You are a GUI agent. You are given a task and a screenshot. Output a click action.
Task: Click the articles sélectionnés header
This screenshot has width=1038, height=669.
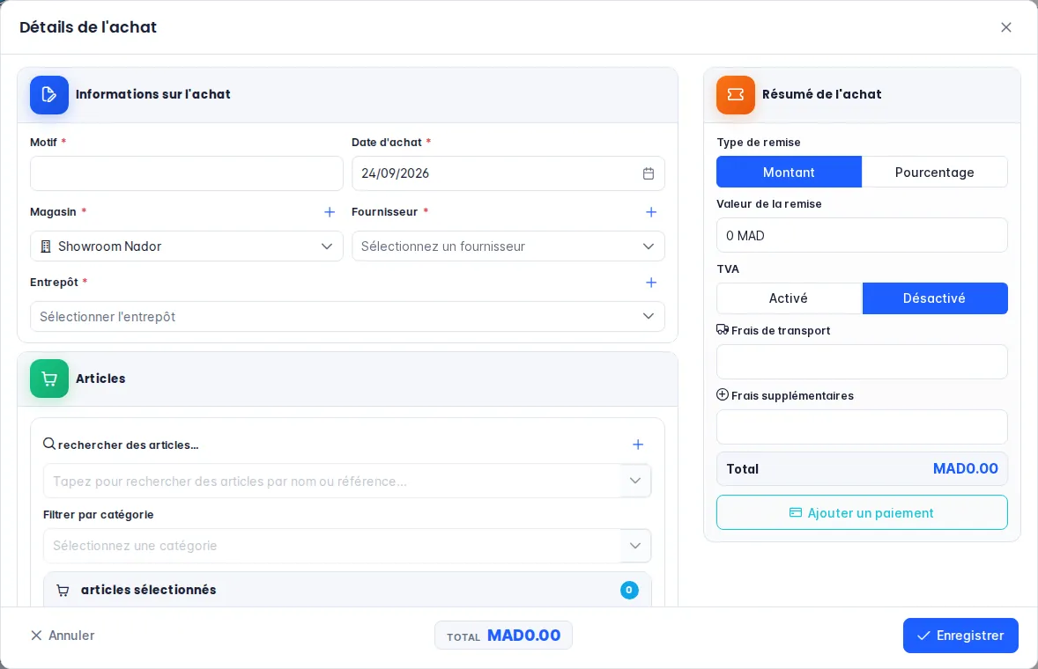click(x=347, y=590)
